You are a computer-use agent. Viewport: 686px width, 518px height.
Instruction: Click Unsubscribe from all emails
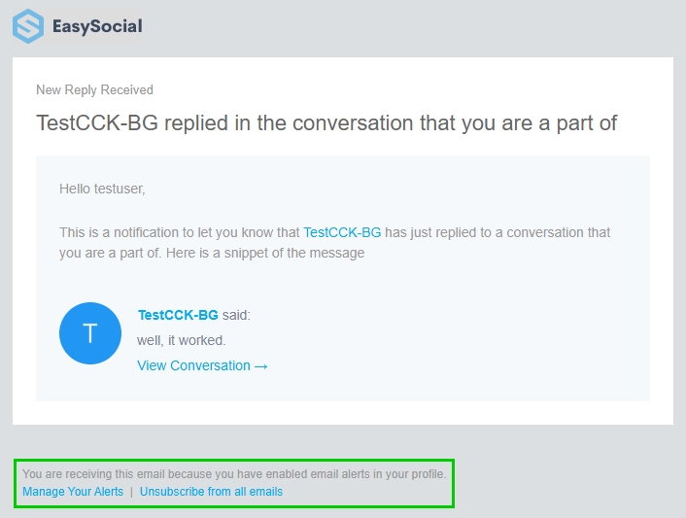(211, 492)
